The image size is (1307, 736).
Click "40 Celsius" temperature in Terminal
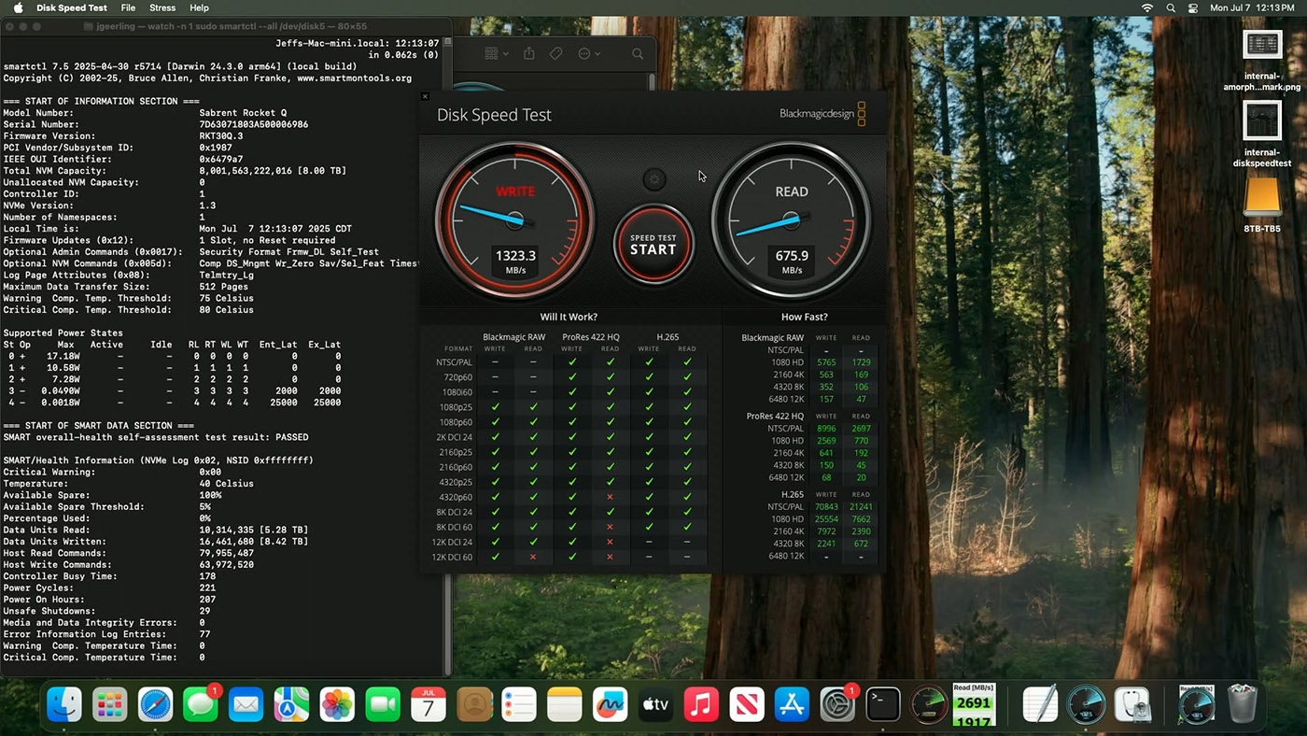[x=226, y=484]
